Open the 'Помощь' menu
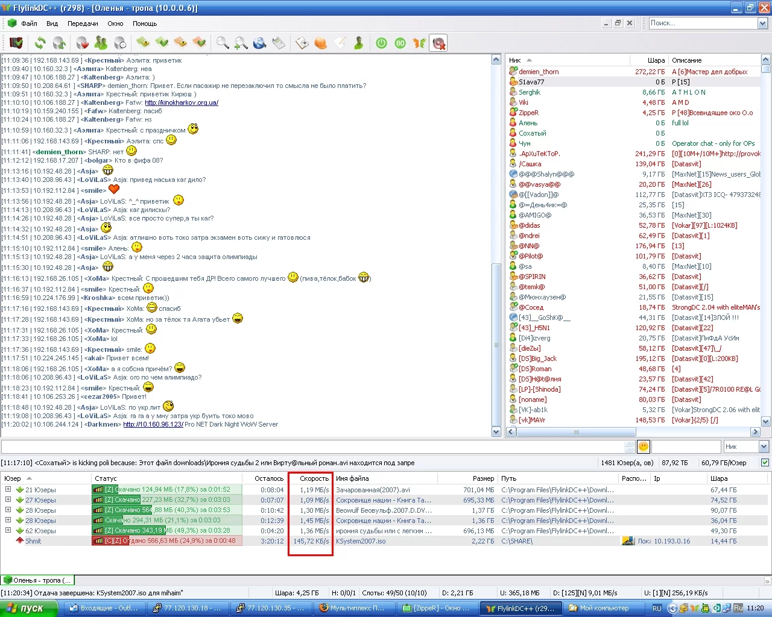The width and height of the screenshot is (772, 617). point(145,23)
